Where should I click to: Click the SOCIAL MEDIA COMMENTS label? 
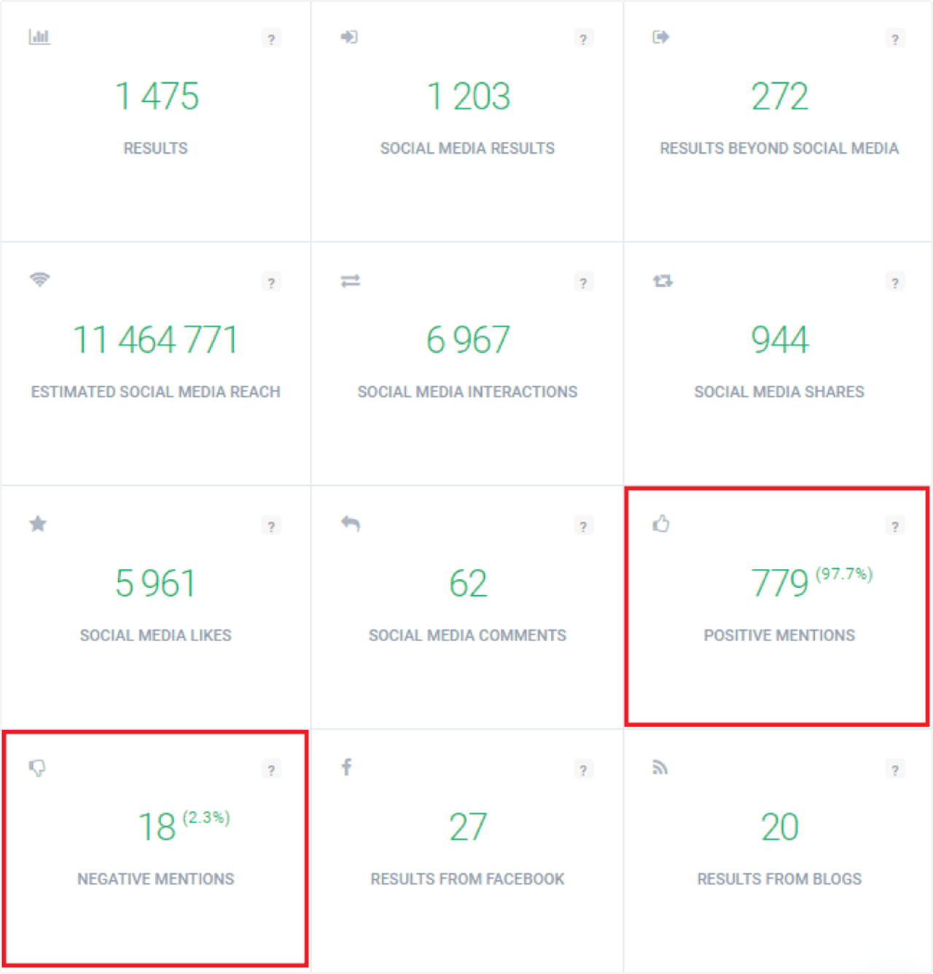pos(467,635)
